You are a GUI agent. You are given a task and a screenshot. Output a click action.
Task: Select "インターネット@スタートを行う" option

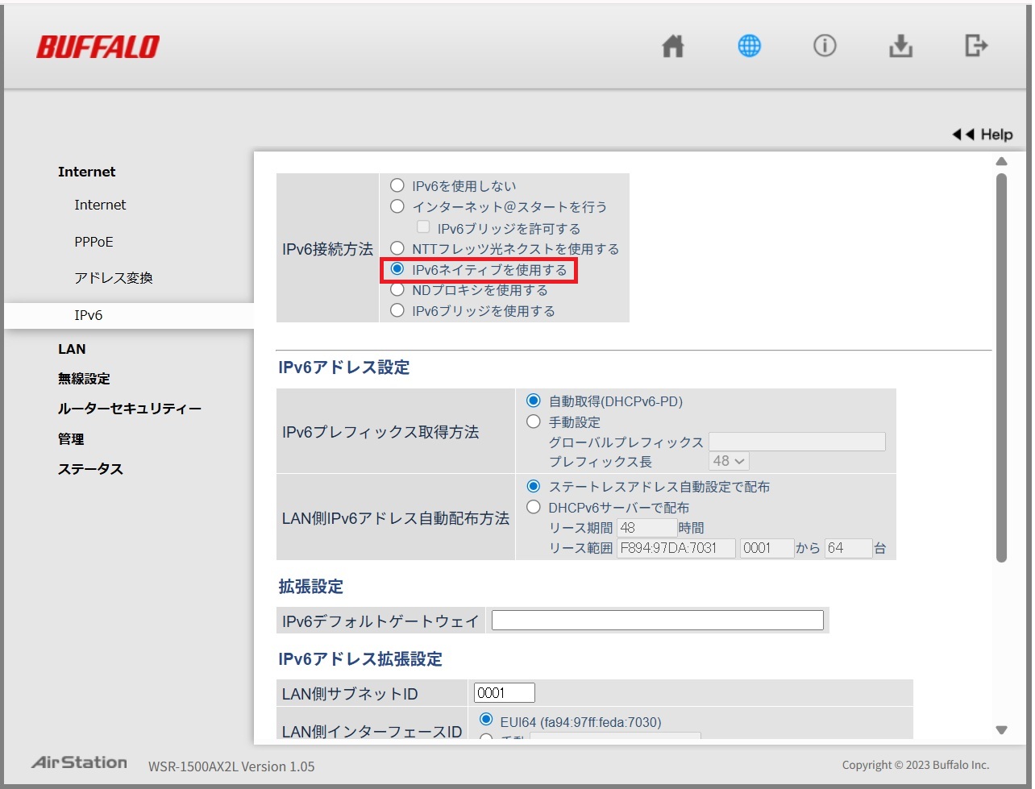pyautogui.click(x=397, y=206)
